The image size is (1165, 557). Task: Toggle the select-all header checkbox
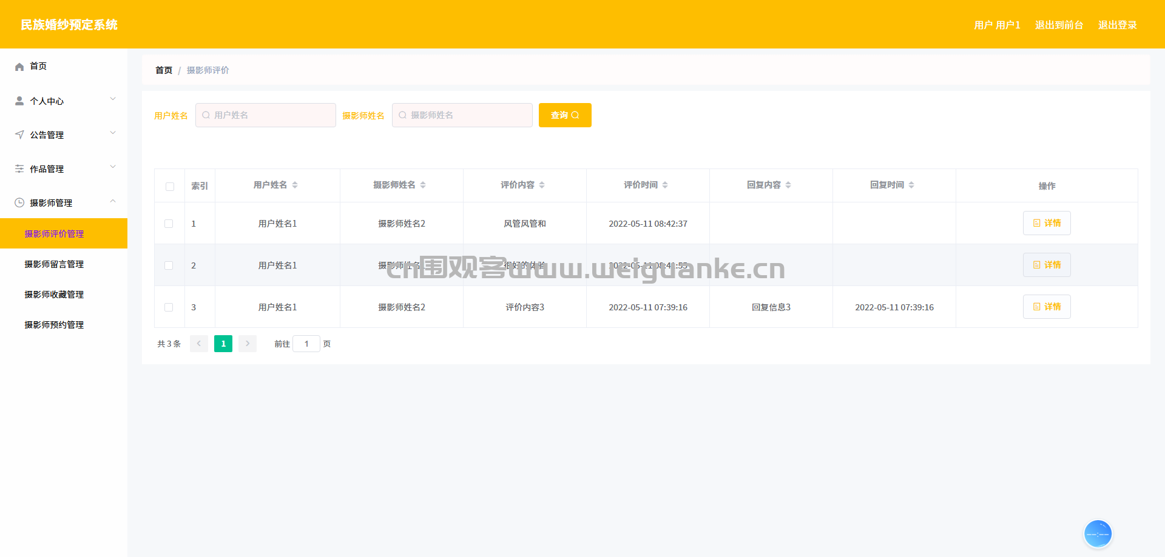170,187
